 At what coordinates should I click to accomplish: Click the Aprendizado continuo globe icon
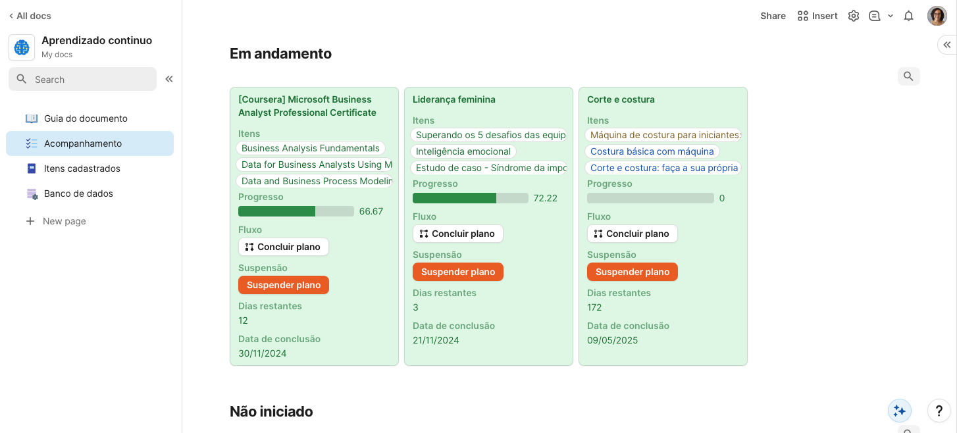[x=22, y=47]
